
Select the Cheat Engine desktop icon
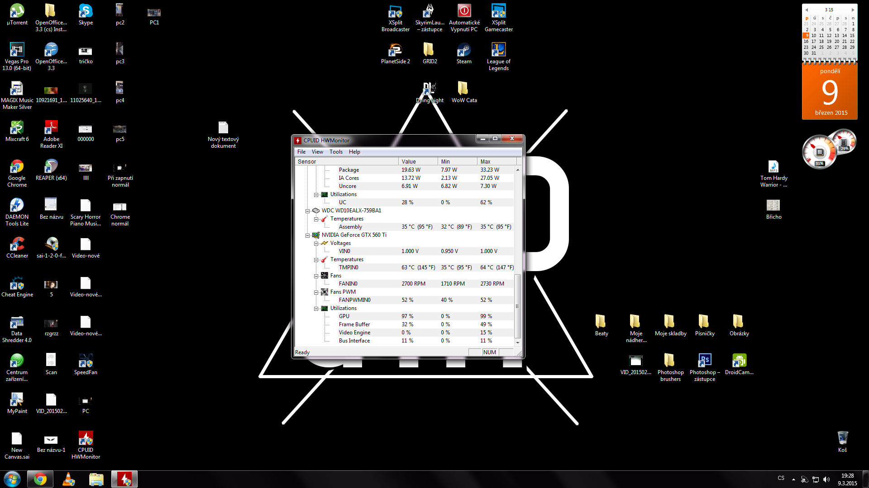pos(17,286)
